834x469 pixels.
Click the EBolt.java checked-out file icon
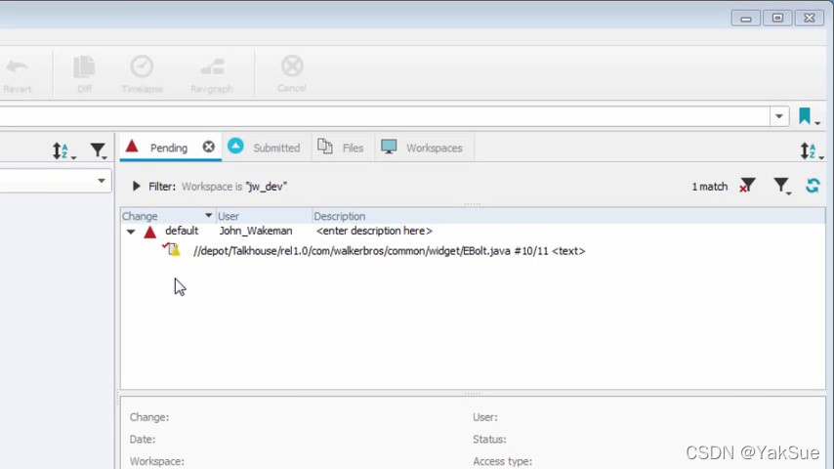point(172,249)
